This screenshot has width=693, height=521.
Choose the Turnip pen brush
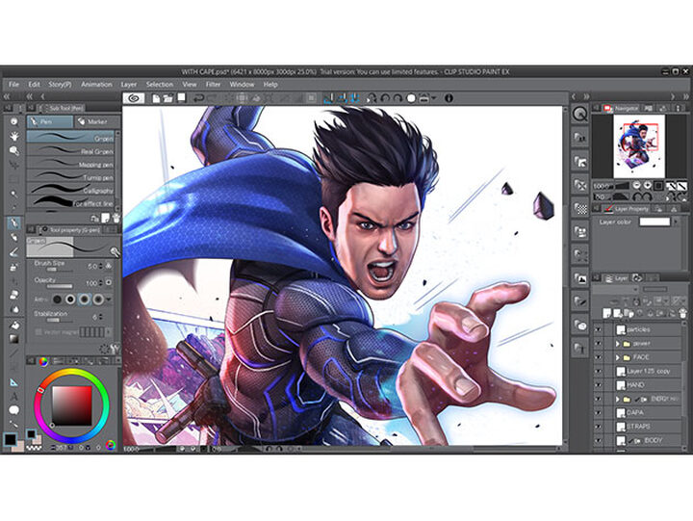(70, 177)
